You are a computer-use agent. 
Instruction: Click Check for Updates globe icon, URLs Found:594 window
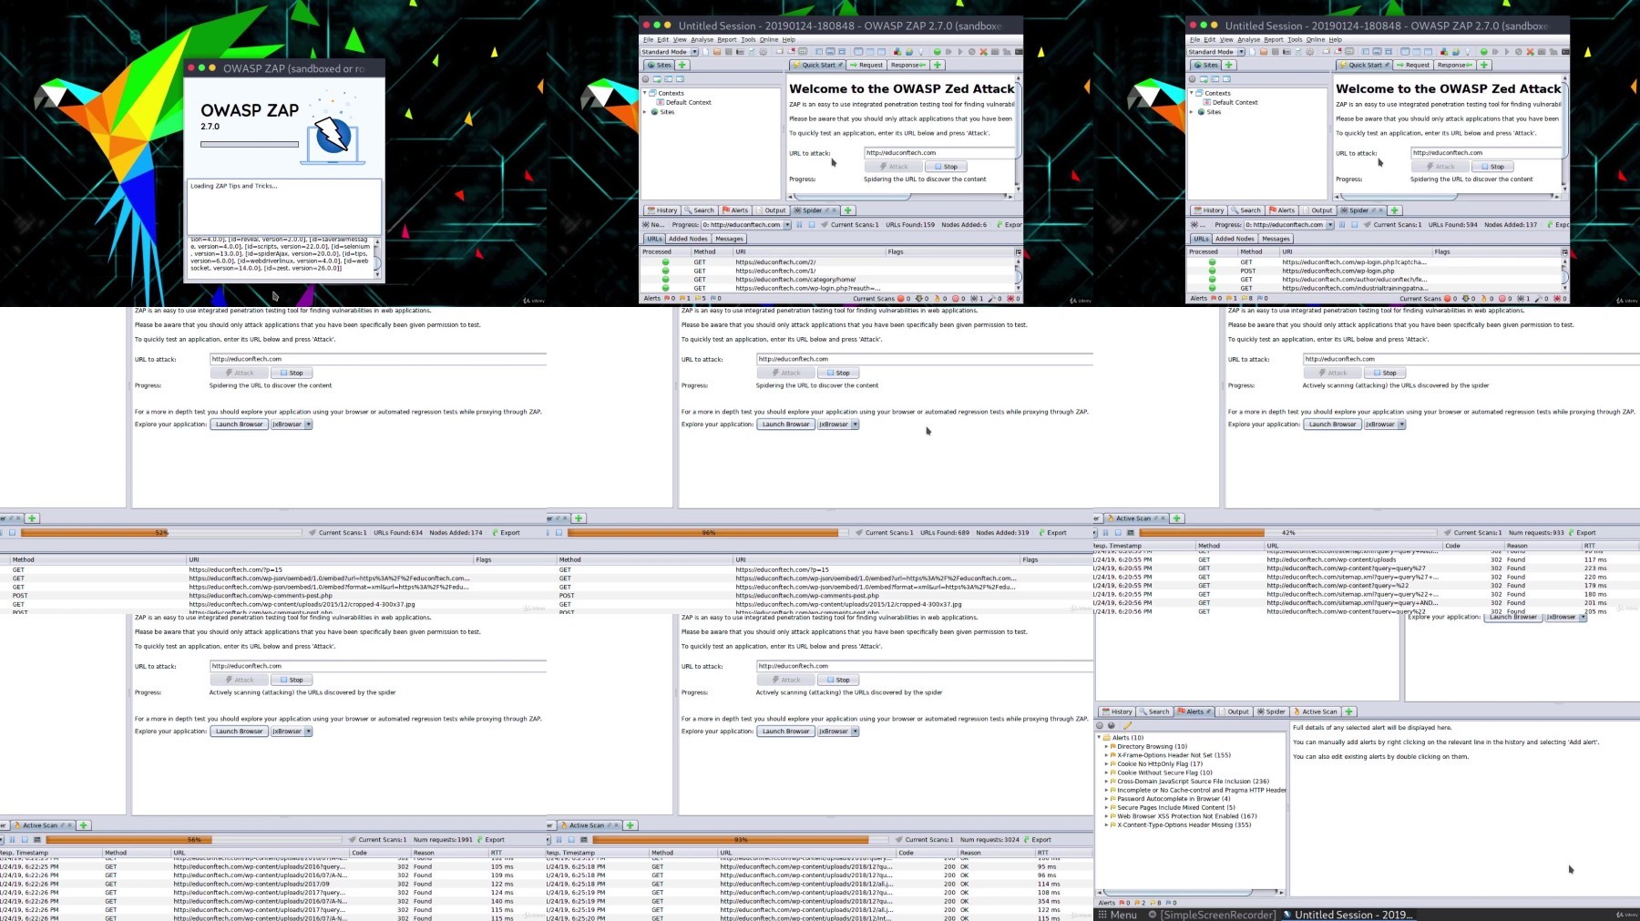tap(1456, 52)
